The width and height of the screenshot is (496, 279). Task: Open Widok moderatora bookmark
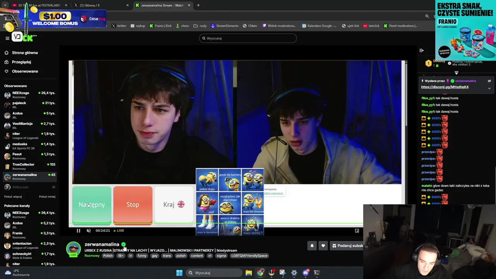(x=279, y=26)
